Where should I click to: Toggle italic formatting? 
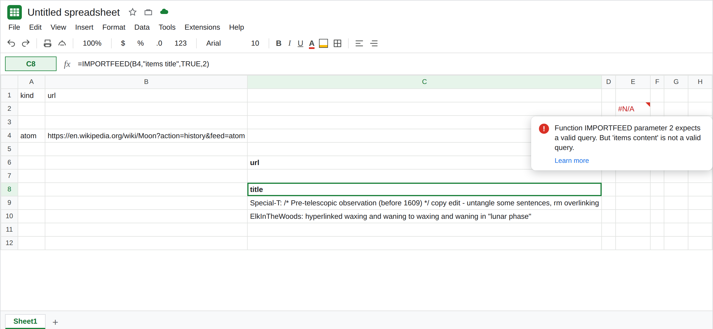(290, 43)
